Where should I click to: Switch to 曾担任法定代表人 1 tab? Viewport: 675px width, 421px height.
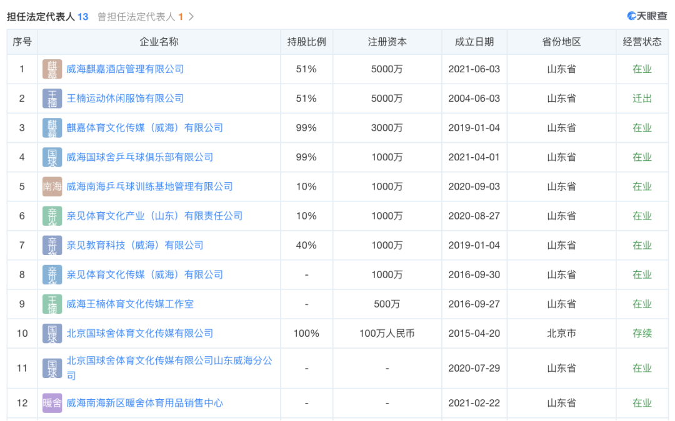141,17
